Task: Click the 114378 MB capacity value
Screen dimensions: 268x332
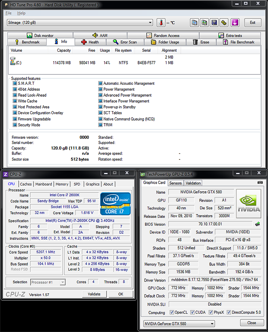Action: (62, 63)
